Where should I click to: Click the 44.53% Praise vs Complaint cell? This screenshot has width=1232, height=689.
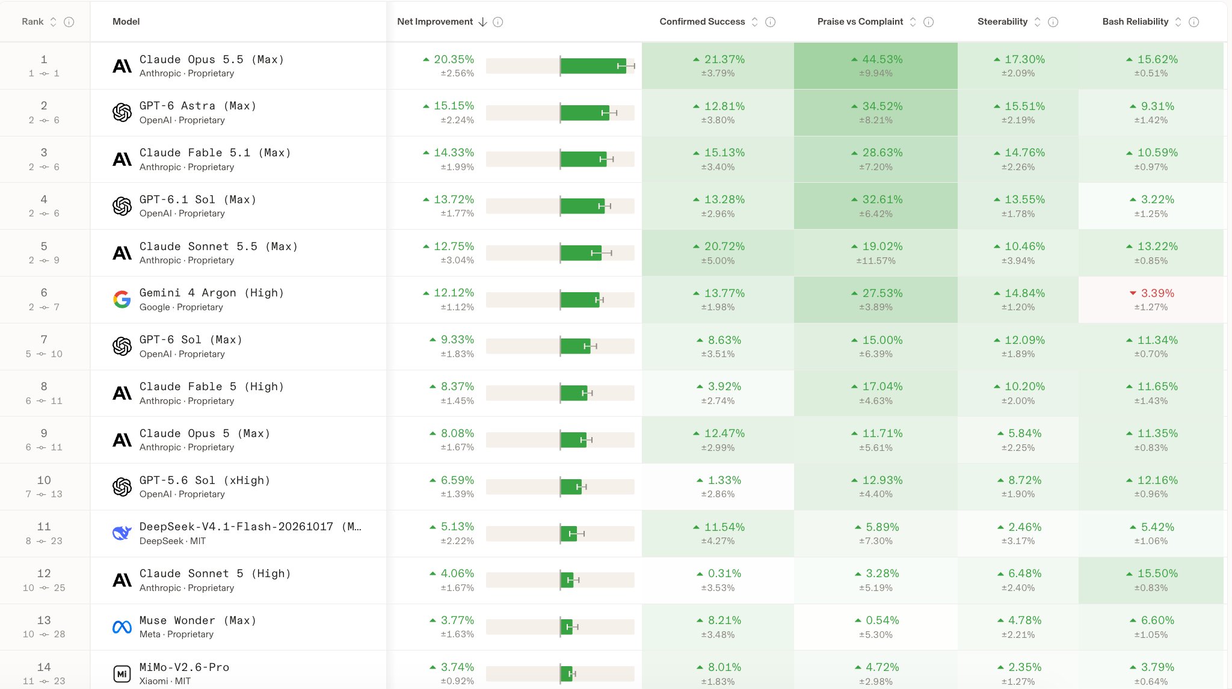[x=876, y=66]
